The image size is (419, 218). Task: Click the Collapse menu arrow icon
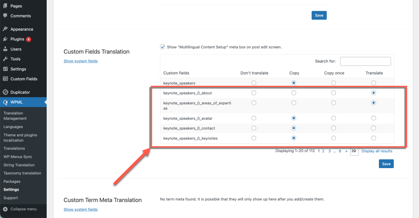tap(5, 209)
